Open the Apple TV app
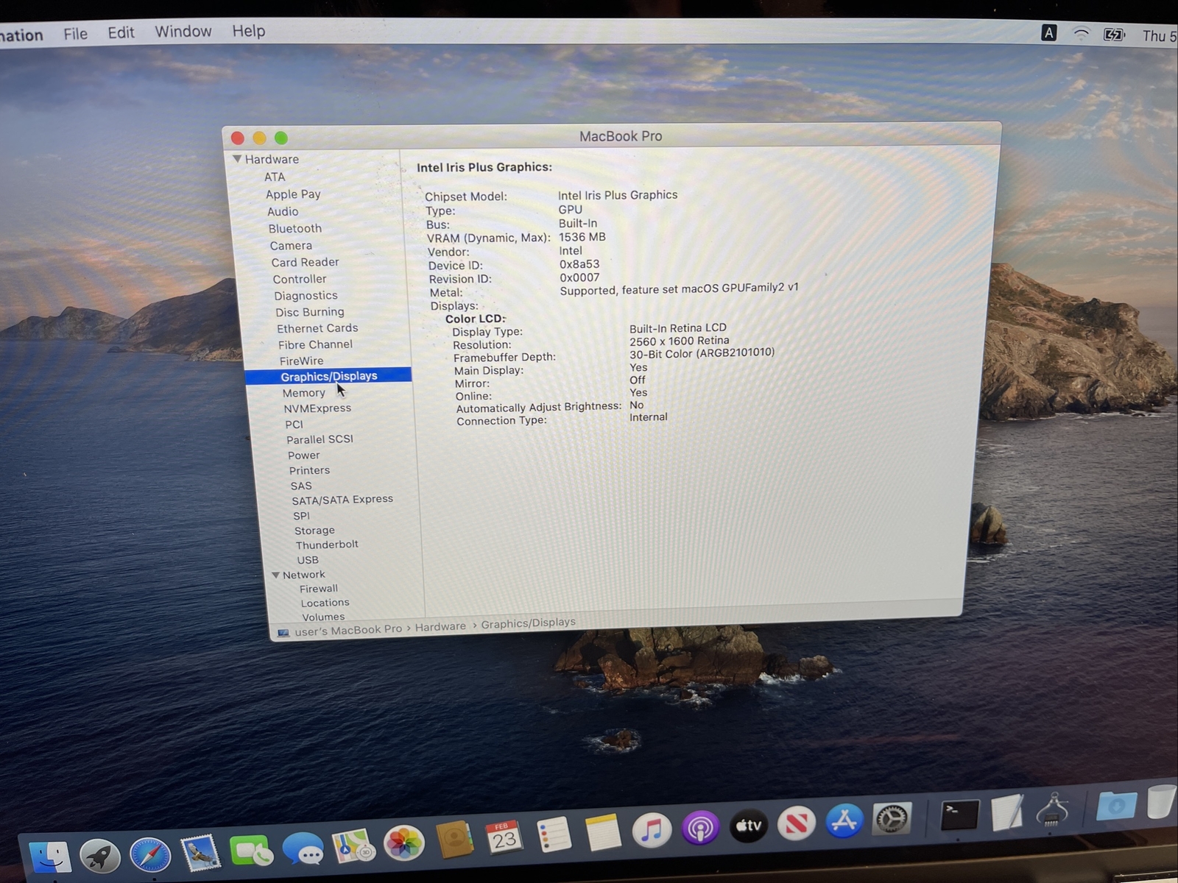1178x883 pixels. (x=749, y=826)
